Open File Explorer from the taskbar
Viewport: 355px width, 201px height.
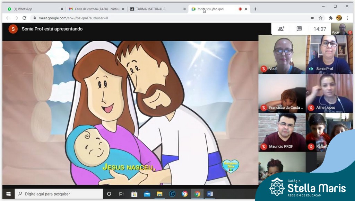point(159,194)
